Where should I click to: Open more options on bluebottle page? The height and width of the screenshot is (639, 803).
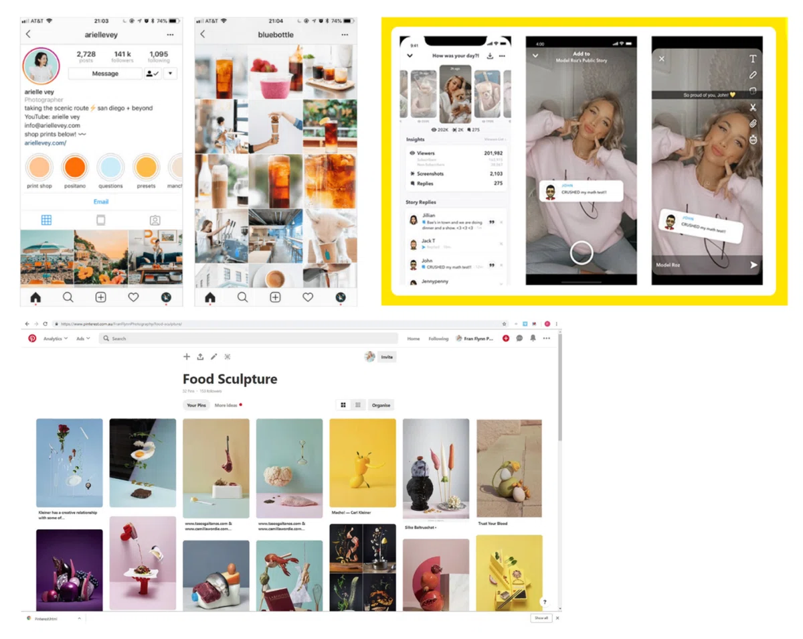345,34
